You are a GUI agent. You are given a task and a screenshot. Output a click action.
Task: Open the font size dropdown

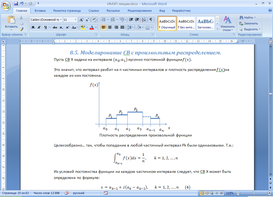75,20
